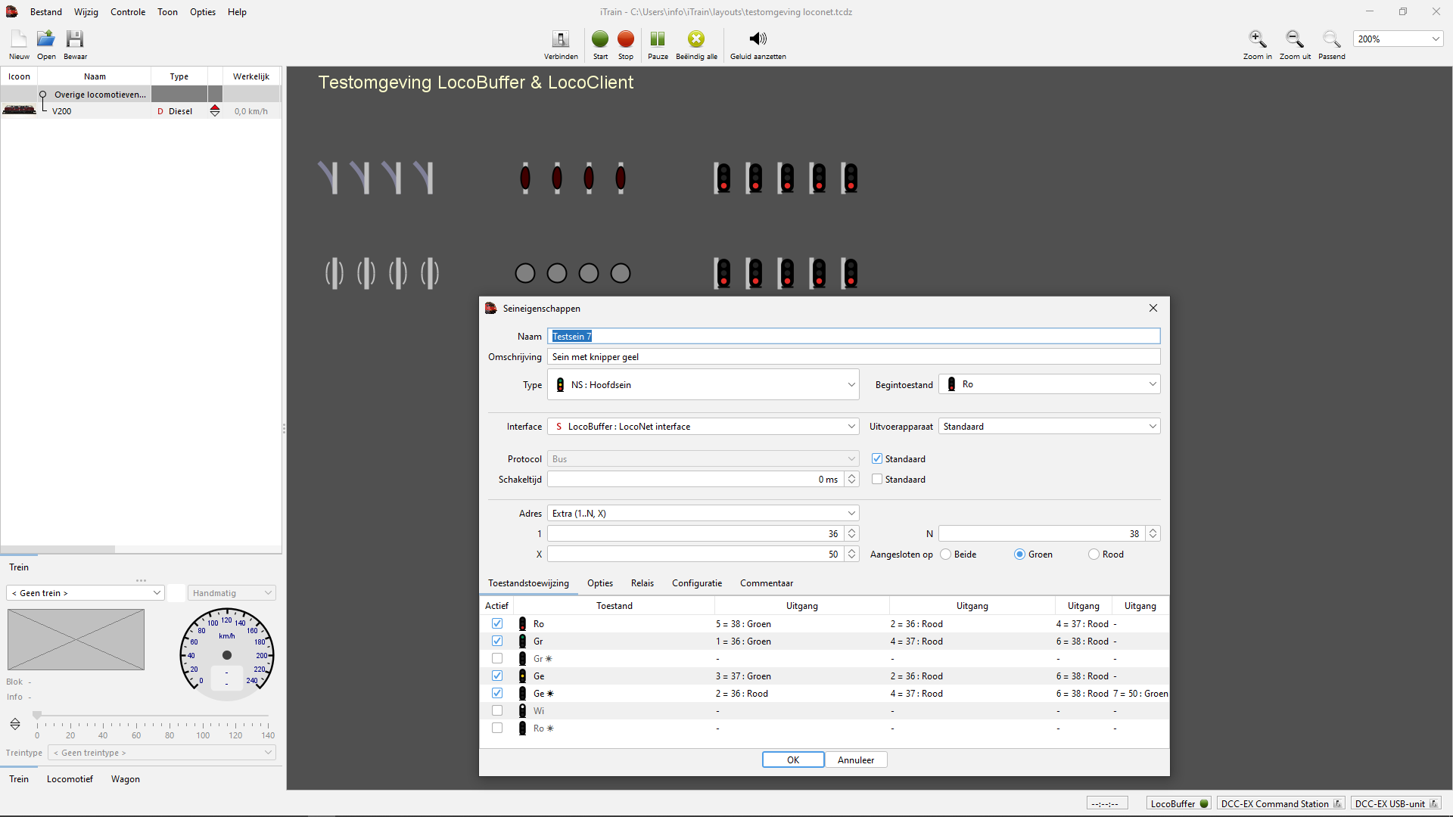The height and width of the screenshot is (817, 1453).
Task: Click the OK button
Action: pos(792,760)
